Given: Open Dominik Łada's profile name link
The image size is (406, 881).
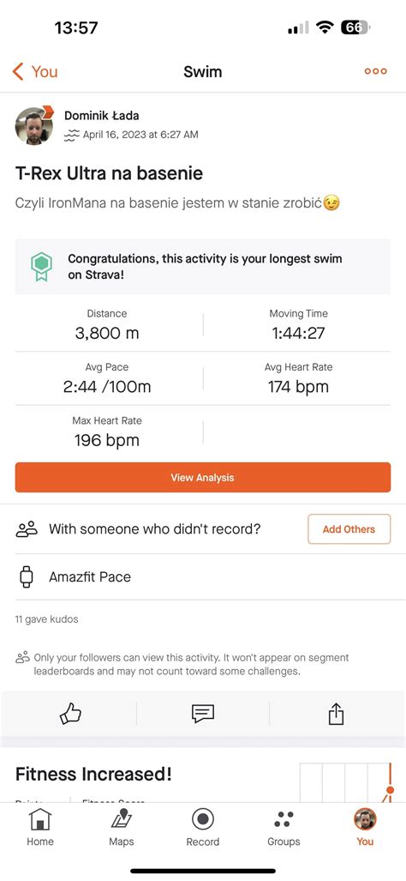Looking at the screenshot, I should 101,116.
